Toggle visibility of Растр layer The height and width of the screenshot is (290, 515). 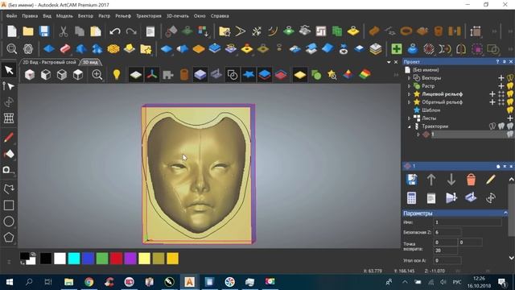pyautogui.click(x=510, y=86)
